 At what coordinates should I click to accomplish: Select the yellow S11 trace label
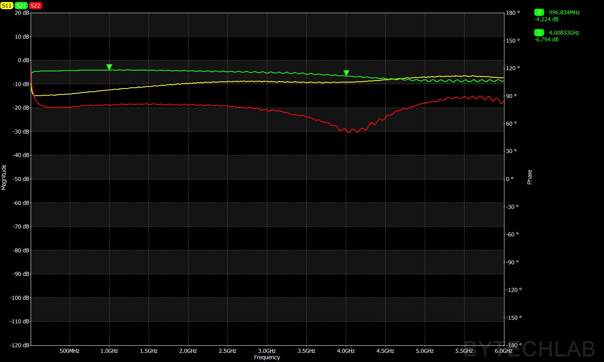(7, 6)
